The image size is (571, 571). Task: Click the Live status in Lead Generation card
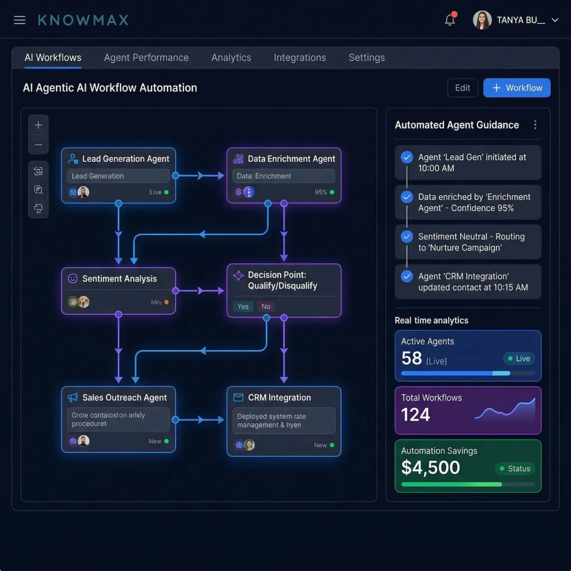(x=159, y=192)
